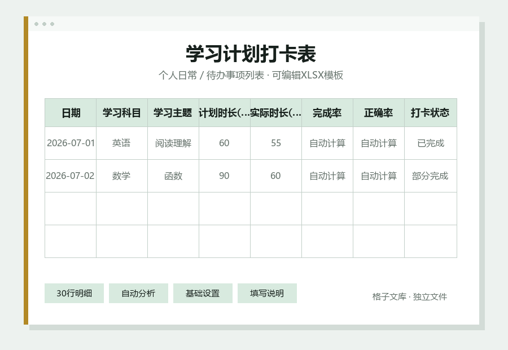508x350 pixels.
Task: Select the 阅读理解 topic cell
Action: (173, 143)
